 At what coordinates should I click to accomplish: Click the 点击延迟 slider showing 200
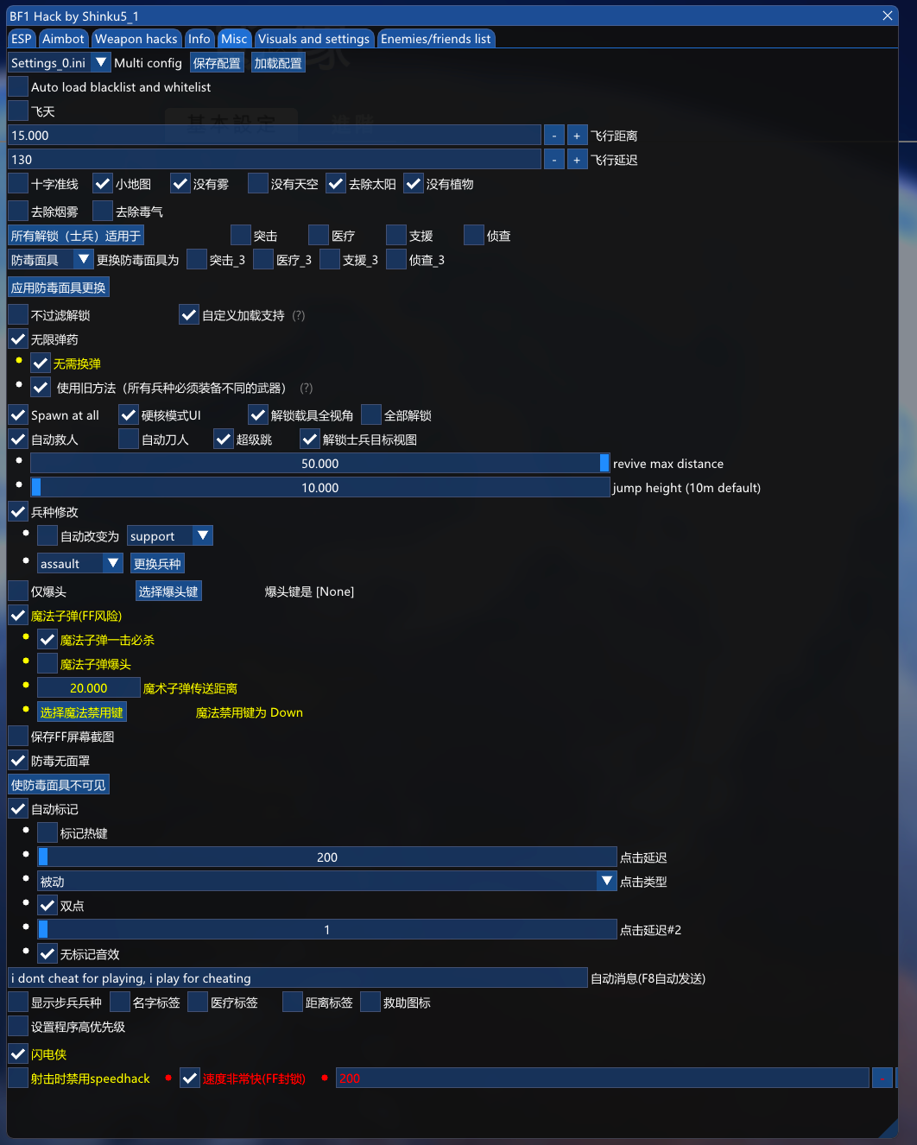point(327,857)
